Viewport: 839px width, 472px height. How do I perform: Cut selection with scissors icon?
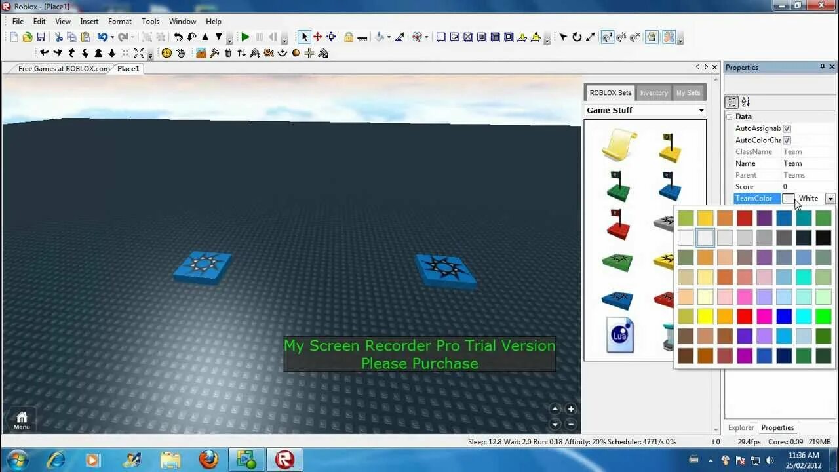coord(59,37)
